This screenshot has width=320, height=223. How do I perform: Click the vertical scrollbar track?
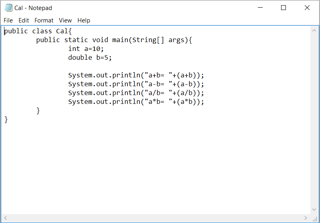point(314,120)
